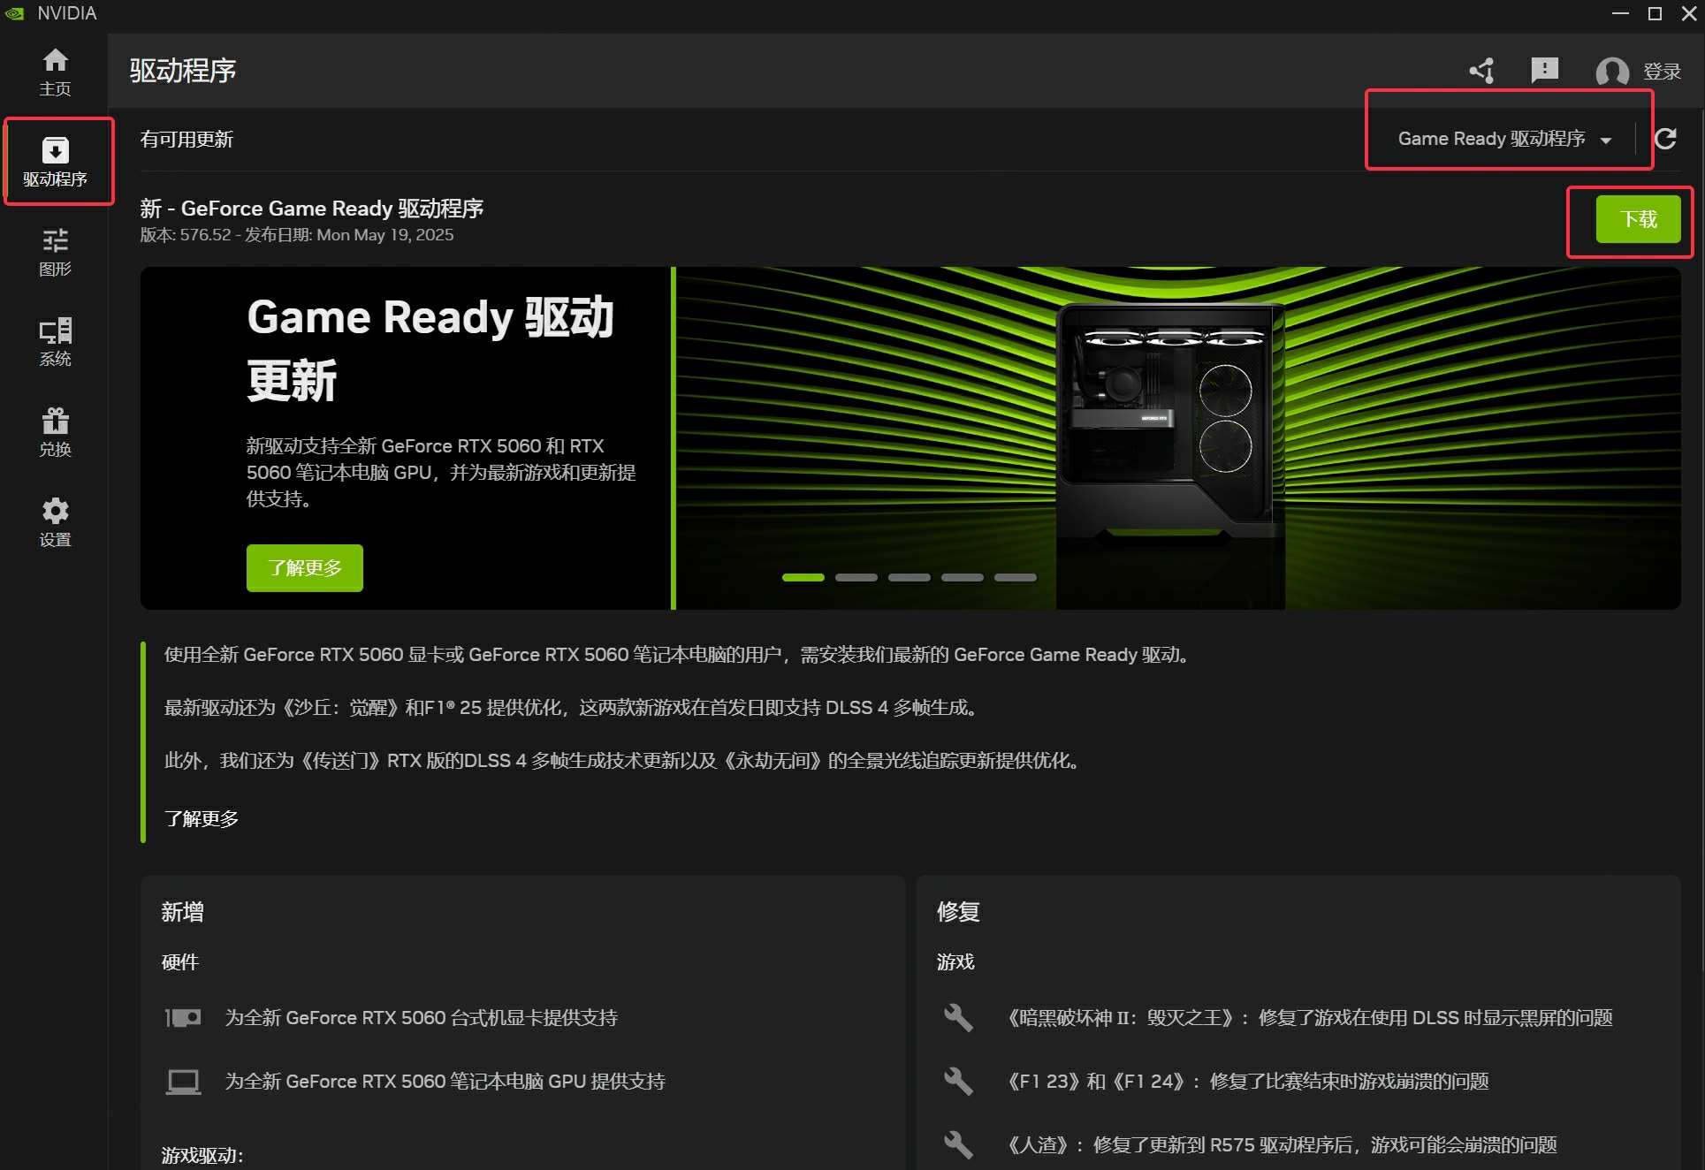
Task: Open the 主页 home sidebar icon
Action: click(55, 71)
